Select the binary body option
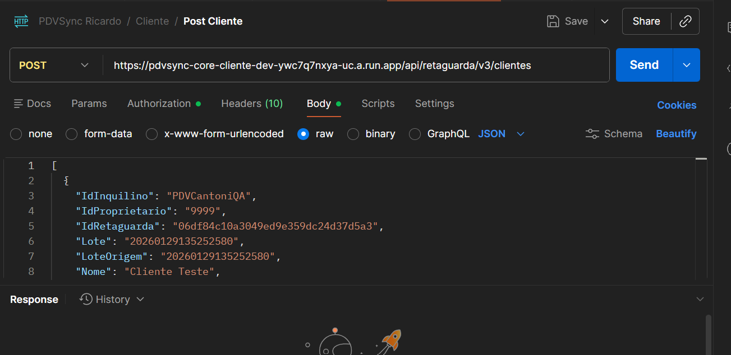The image size is (731, 355). click(x=353, y=134)
